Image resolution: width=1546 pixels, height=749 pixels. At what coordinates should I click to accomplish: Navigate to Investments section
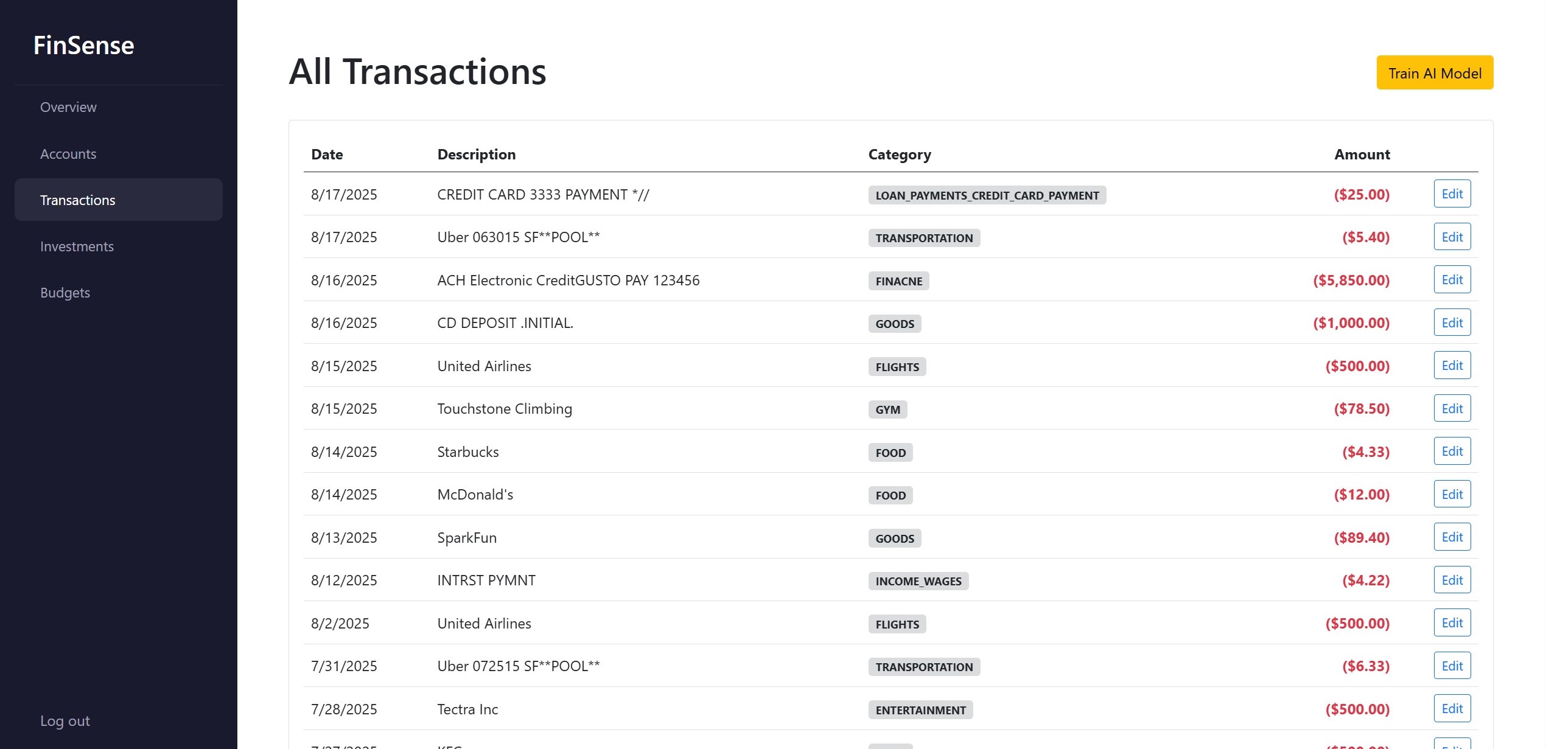[x=77, y=246]
